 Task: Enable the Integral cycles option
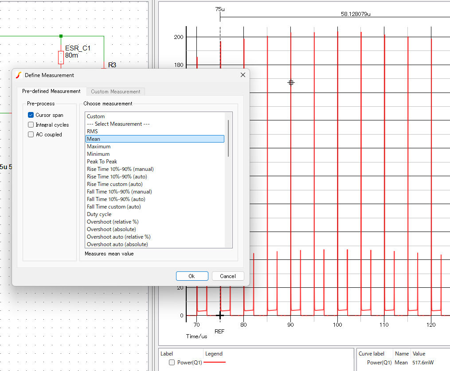click(x=31, y=125)
